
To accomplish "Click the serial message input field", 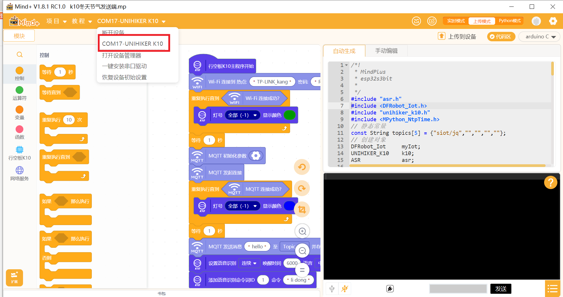I will pyautogui.click(x=458, y=289).
